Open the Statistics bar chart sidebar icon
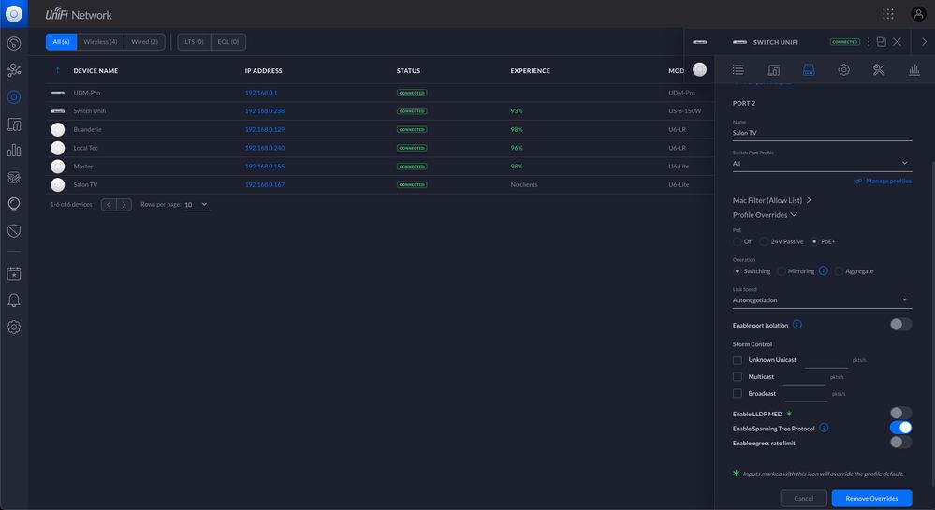 click(14, 150)
